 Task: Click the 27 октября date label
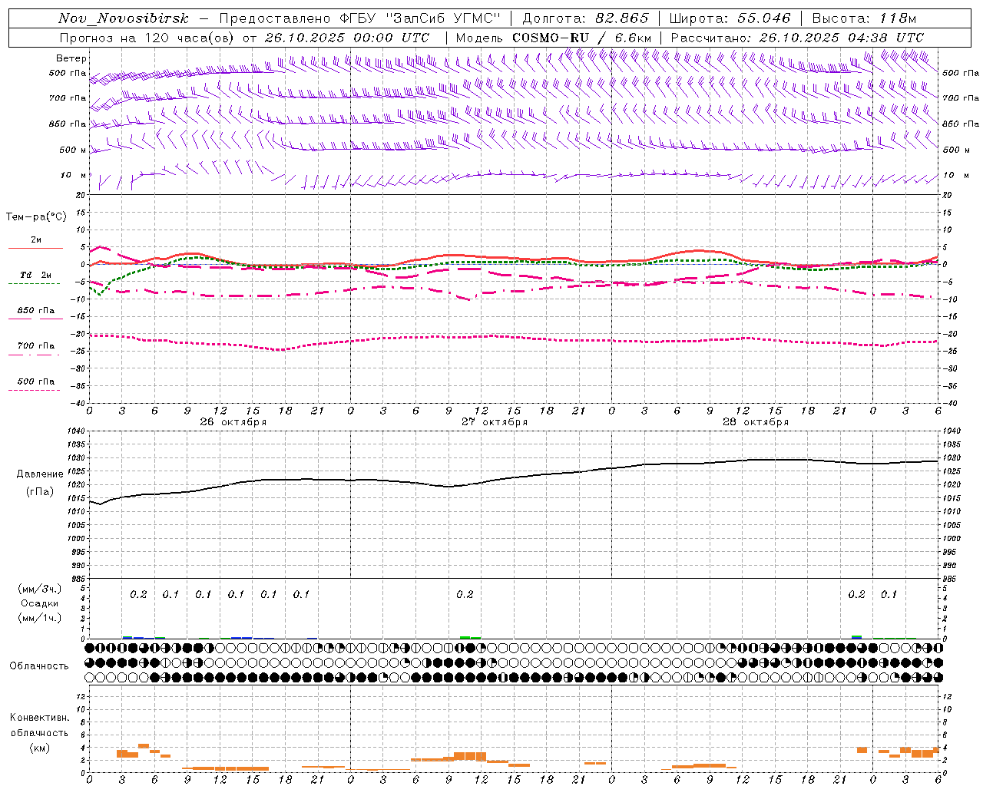point(495,422)
